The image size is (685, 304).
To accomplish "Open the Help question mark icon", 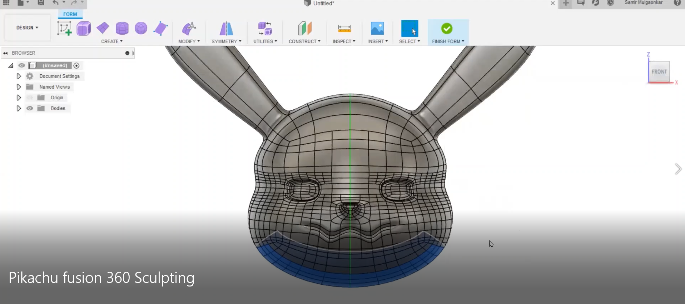I will [x=677, y=3].
